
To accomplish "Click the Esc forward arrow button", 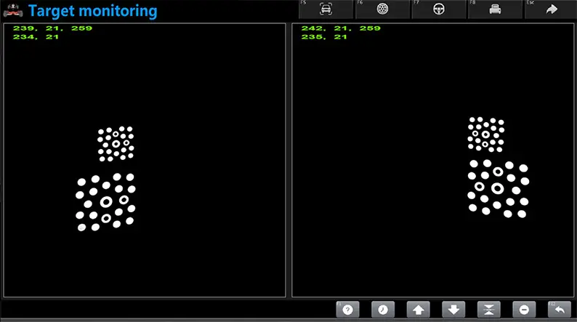I will point(551,9).
